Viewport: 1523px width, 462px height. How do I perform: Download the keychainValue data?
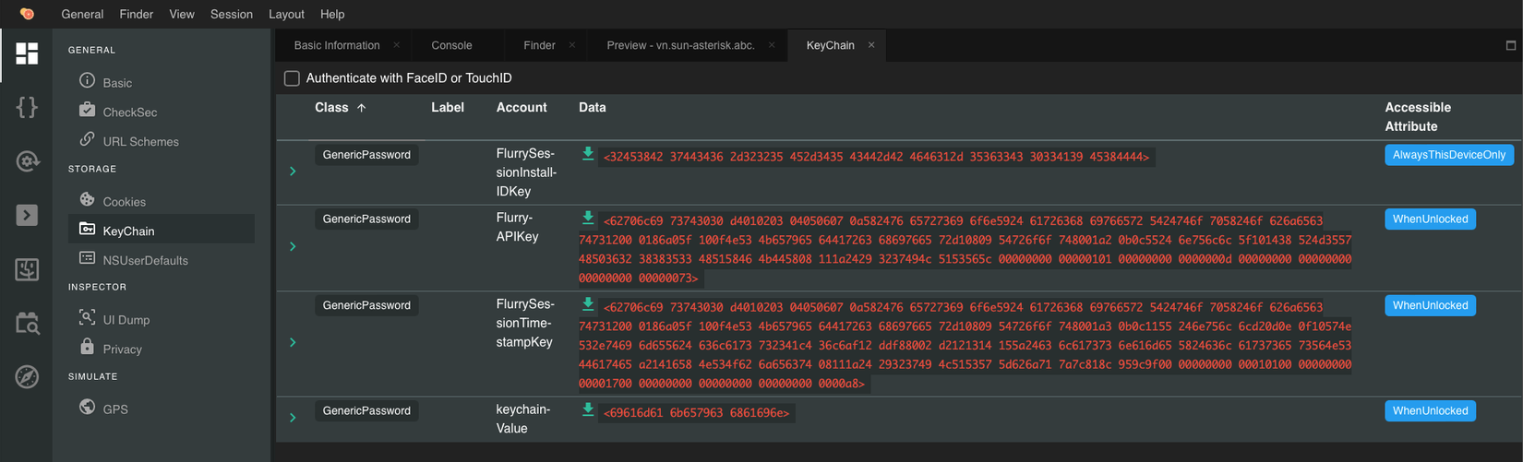587,410
